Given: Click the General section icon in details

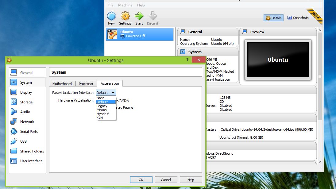Looking at the screenshot, I should (183, 32).
